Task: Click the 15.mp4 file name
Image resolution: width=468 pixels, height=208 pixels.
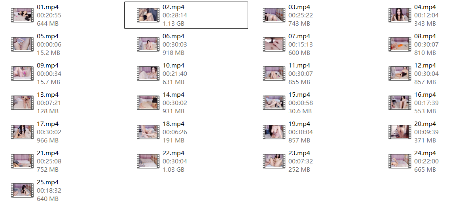Action: [299, 95]
